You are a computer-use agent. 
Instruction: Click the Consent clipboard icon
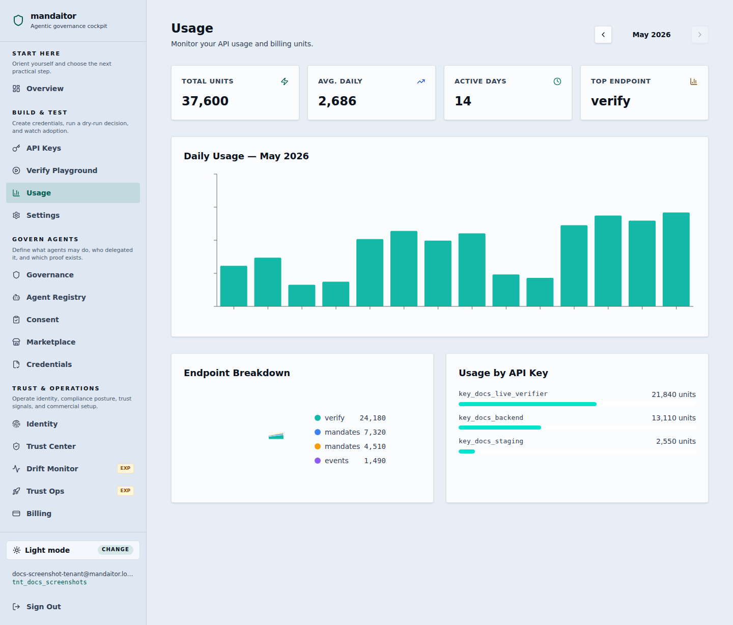(x=16, y=320)
